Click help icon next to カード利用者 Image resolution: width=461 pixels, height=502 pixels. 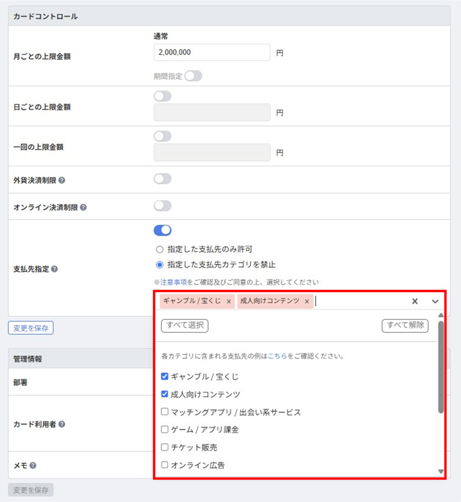(x=62, y=424)
